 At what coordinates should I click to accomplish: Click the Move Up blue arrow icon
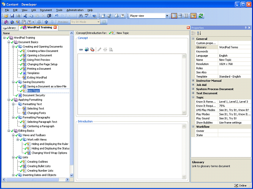pos(47,22)
